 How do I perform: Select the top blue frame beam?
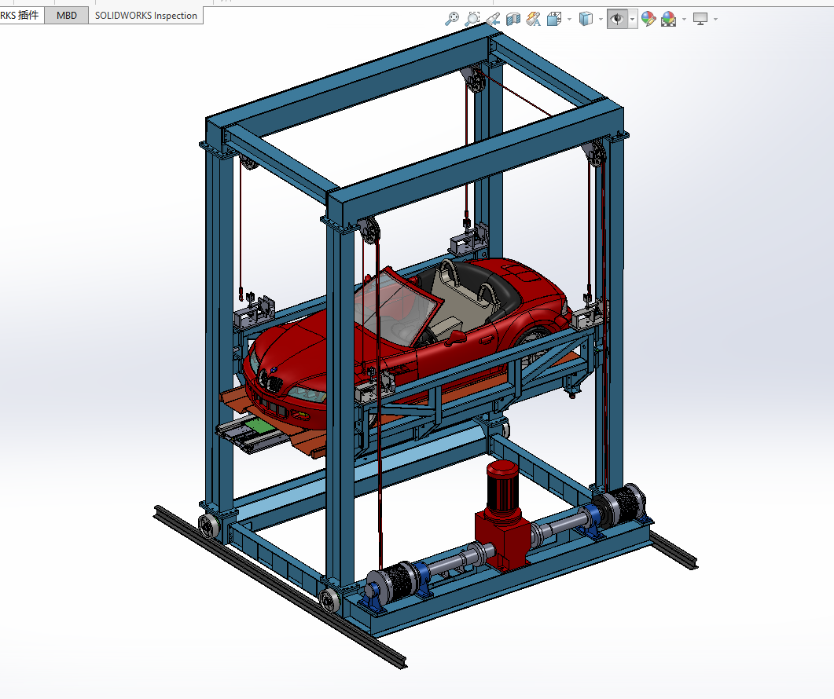tap(351, 77)
